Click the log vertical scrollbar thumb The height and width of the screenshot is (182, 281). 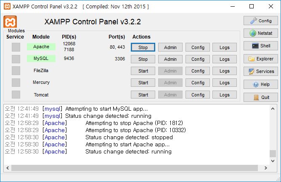coord(273,153)
